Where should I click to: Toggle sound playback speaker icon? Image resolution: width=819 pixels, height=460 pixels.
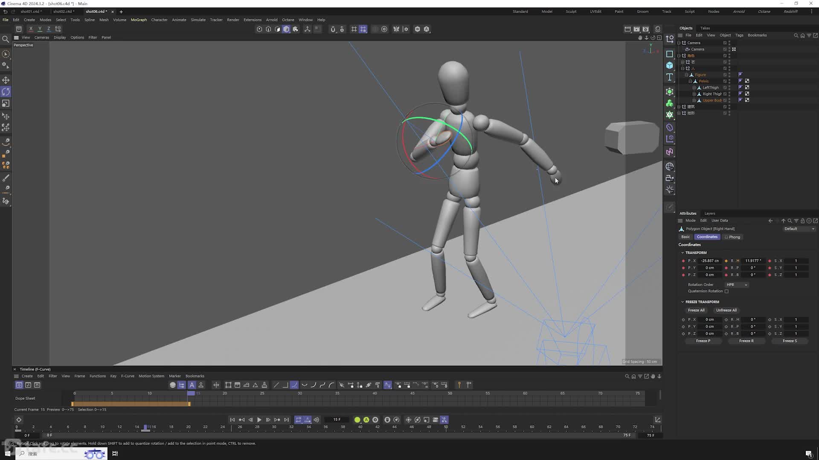pyautogui.click(x=317, y=420)
